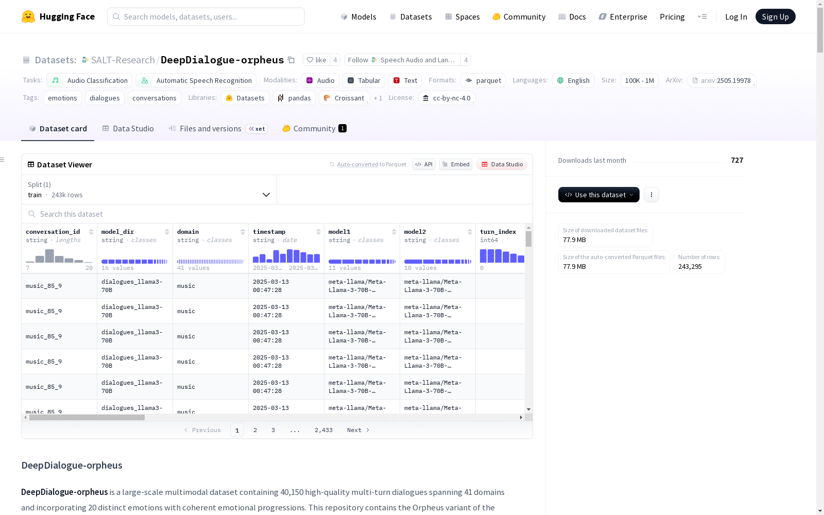Open the API button in Dataset Viewer
The height and width of the screenshot is (515, 824).
click(x=424, y=164)
